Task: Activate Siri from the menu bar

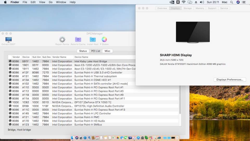Action: [x=238, y=2]
